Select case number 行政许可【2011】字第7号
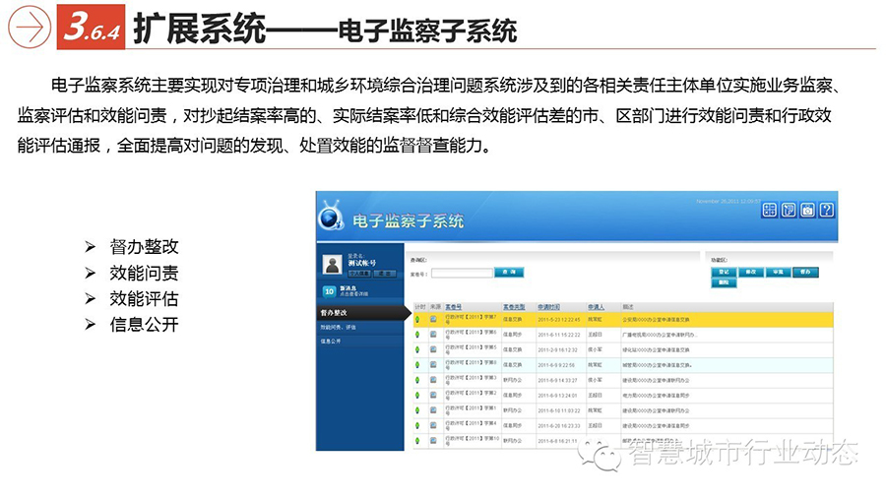Viewport: 886px width, 498px height. (x=471, y=320)
